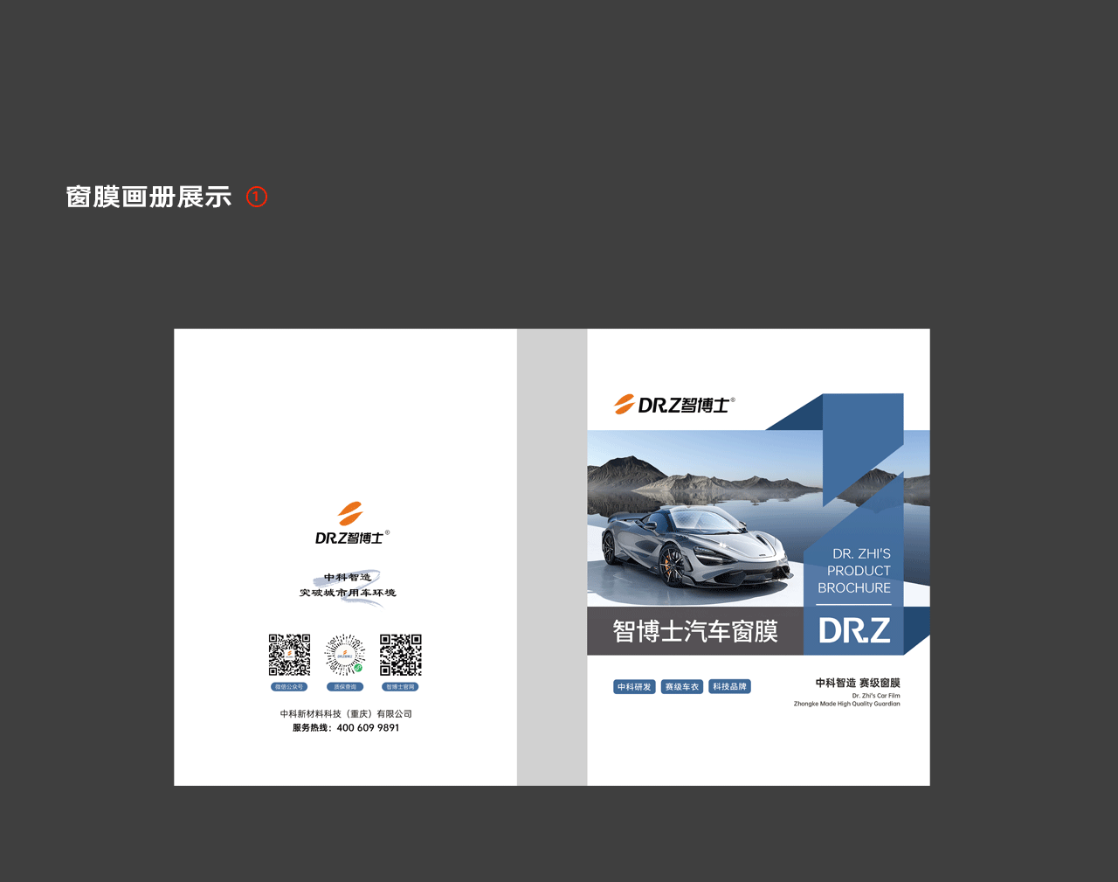Click the gray brochure spine
Image resolution: width=1118 pixels, height=882 pixels.
pos(552,557)
